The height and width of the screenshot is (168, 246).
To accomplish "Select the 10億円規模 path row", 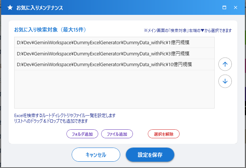I will 114,64.
